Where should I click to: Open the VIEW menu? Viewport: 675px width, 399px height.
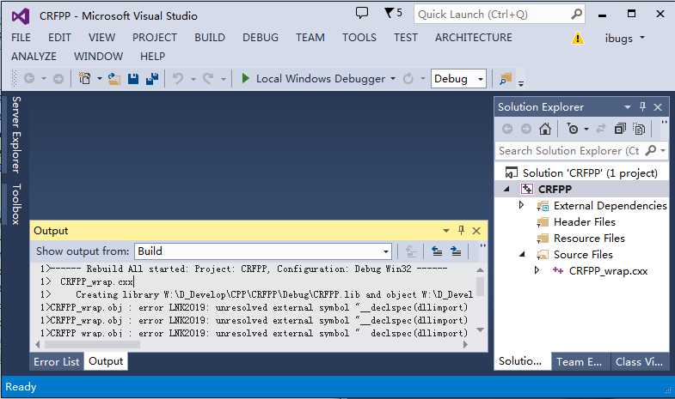(101, 38)
